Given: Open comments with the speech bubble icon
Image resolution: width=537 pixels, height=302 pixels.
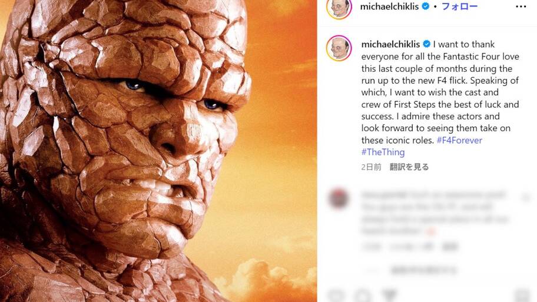Looking at the screenshot, I should tap(362, 296).
